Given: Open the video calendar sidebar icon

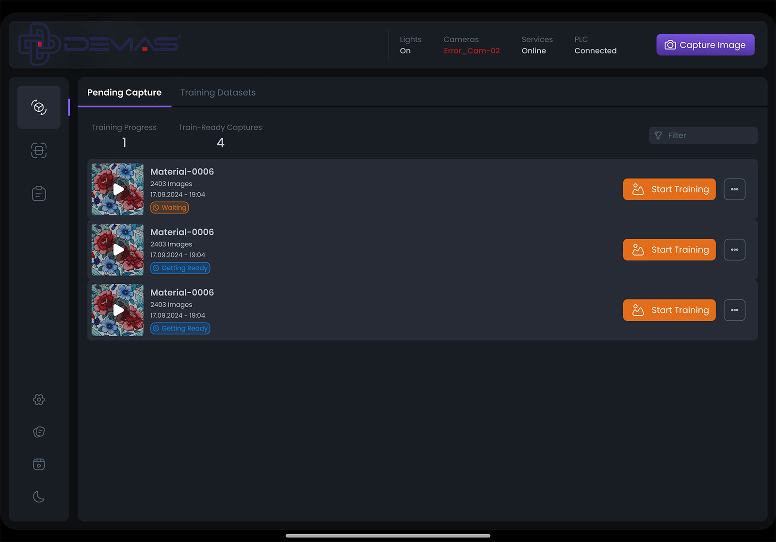Looking at the screenshot, I should [39, 464].
